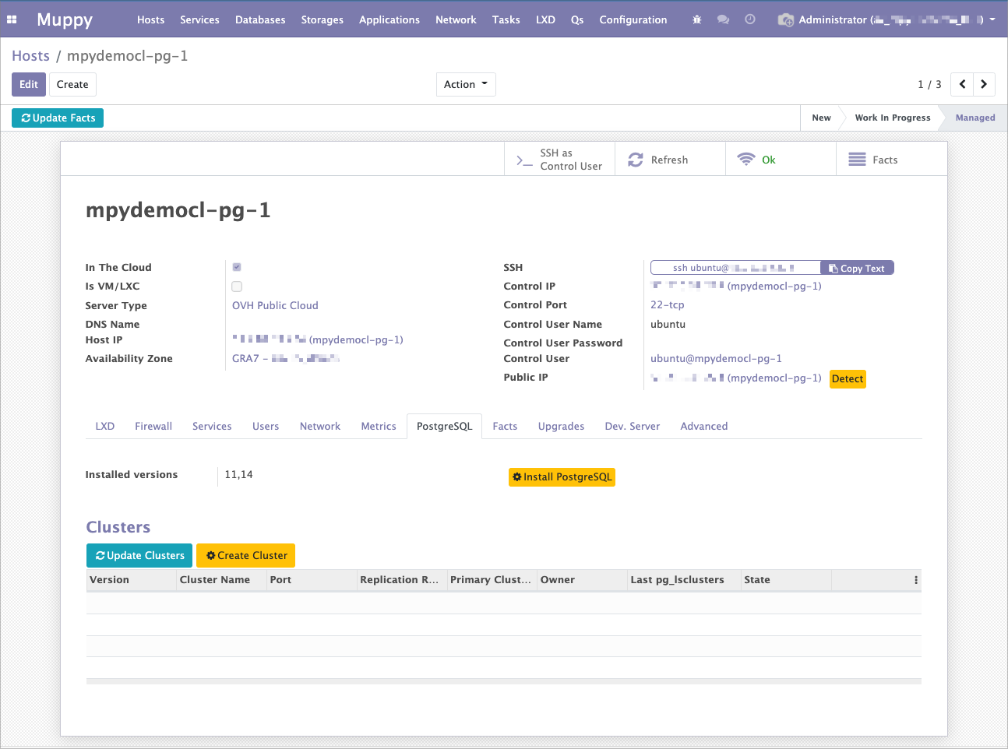Switch to the Dev. Server tab
1008x749 pixels.
(x=633, y=426)
